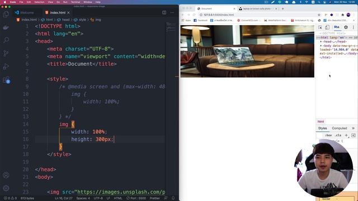
Task: Click HTML language mode in status bar
Action: (x=118, y=198)
